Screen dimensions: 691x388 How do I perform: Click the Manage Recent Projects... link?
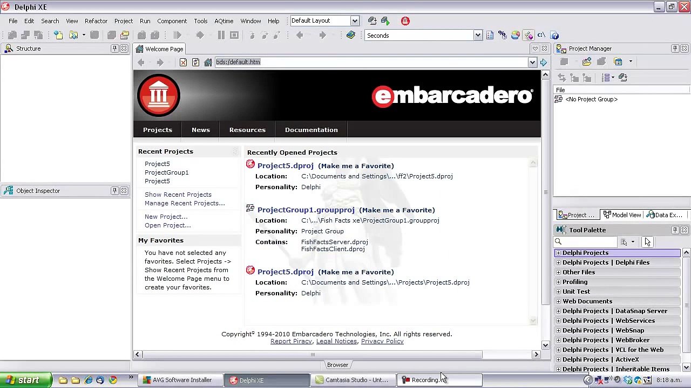(x=185, y=203)
